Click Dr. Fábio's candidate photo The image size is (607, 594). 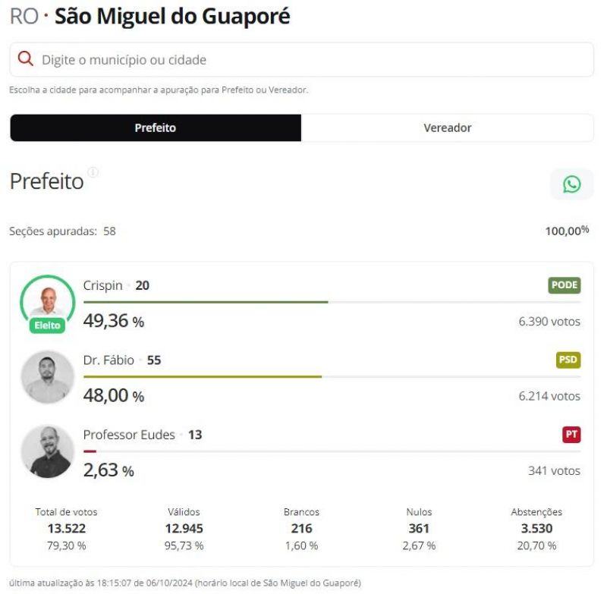47,376
